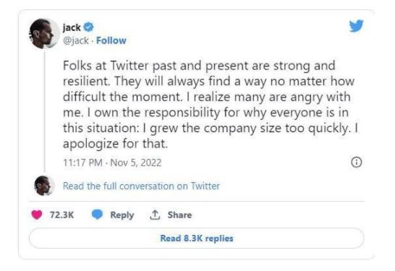Click the @jack handle
This screenshot has height=271, width=395.
[x=75, y=40]
